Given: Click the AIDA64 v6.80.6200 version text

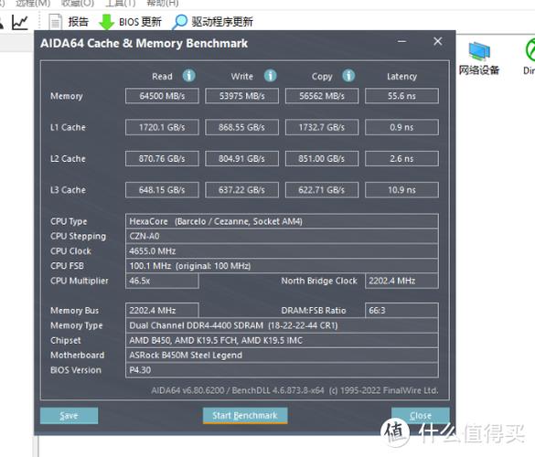Looking at the screenshot, I should click(x=294, y=390).
